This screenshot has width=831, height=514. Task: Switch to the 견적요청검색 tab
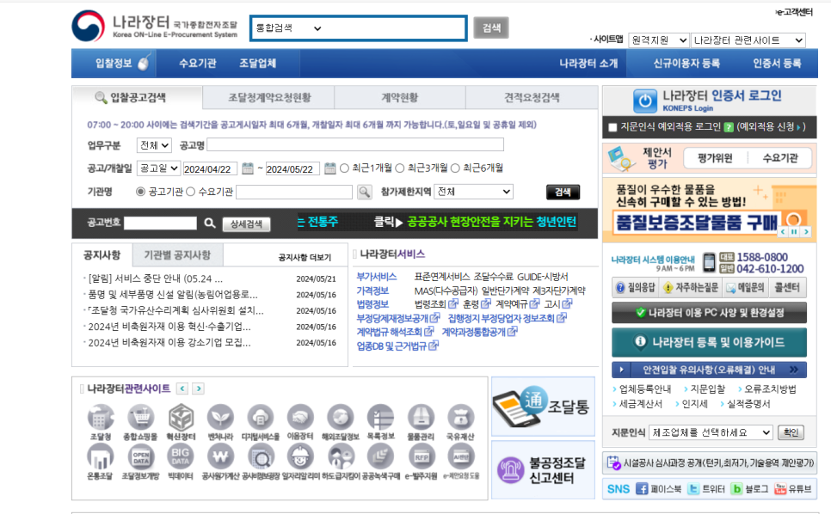coord(532,97)
